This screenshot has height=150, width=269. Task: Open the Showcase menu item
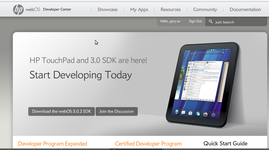click(x=108, y=10)
